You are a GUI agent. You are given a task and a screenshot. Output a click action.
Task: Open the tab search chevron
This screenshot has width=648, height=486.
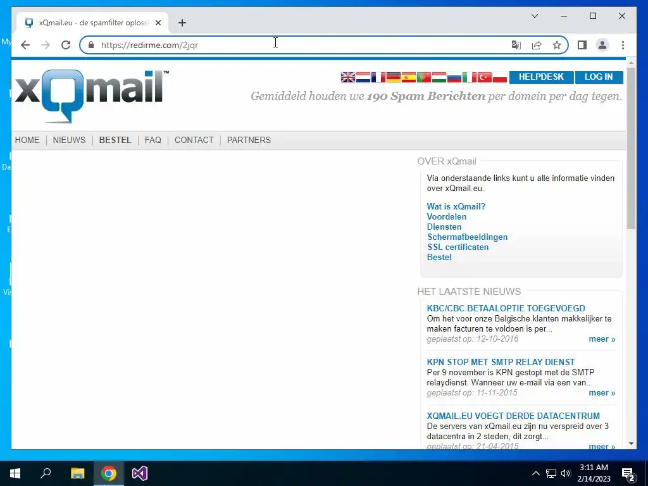click(535, 16)
